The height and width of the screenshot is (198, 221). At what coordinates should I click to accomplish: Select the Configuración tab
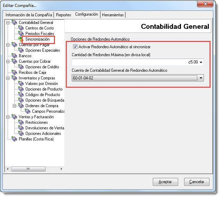click(x=87, y=14)
